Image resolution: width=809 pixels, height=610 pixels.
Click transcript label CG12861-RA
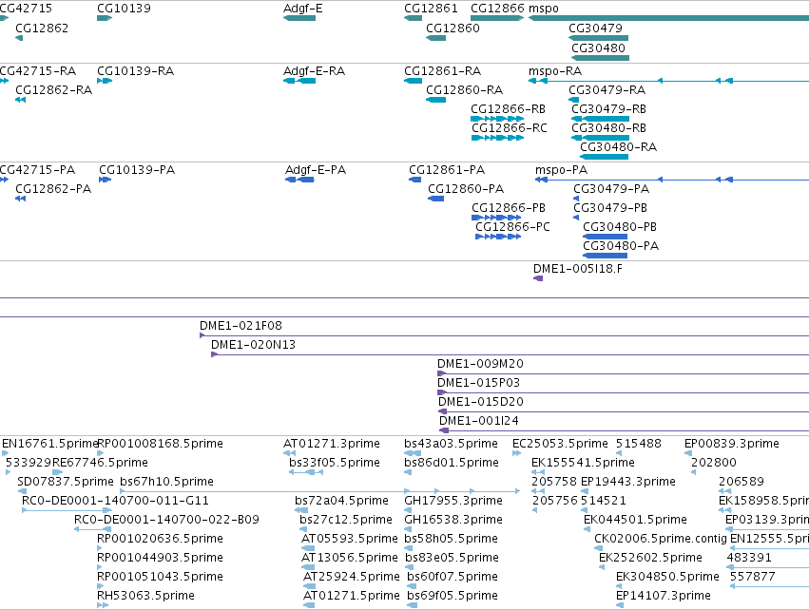442,70
